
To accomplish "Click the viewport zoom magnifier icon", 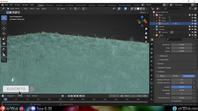I will pos(146,29).
